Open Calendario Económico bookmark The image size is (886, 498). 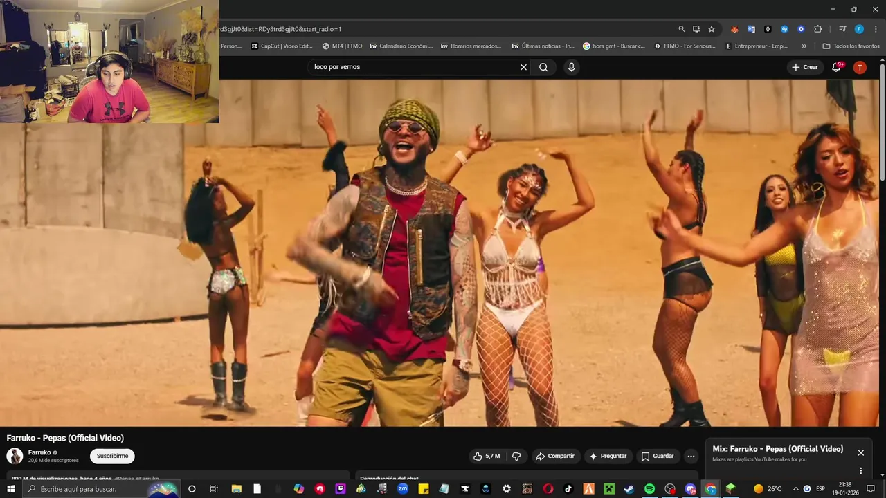pos(400,46)
